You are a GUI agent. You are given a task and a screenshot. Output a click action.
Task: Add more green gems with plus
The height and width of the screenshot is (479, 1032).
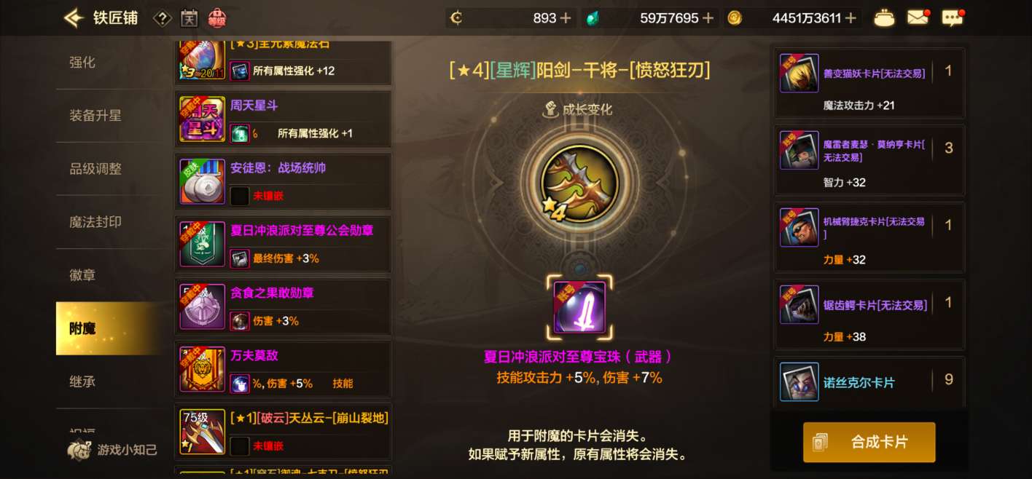coord(707,18)
